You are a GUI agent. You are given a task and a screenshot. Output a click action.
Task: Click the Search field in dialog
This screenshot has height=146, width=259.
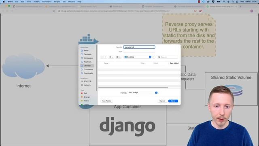[168, 57]
